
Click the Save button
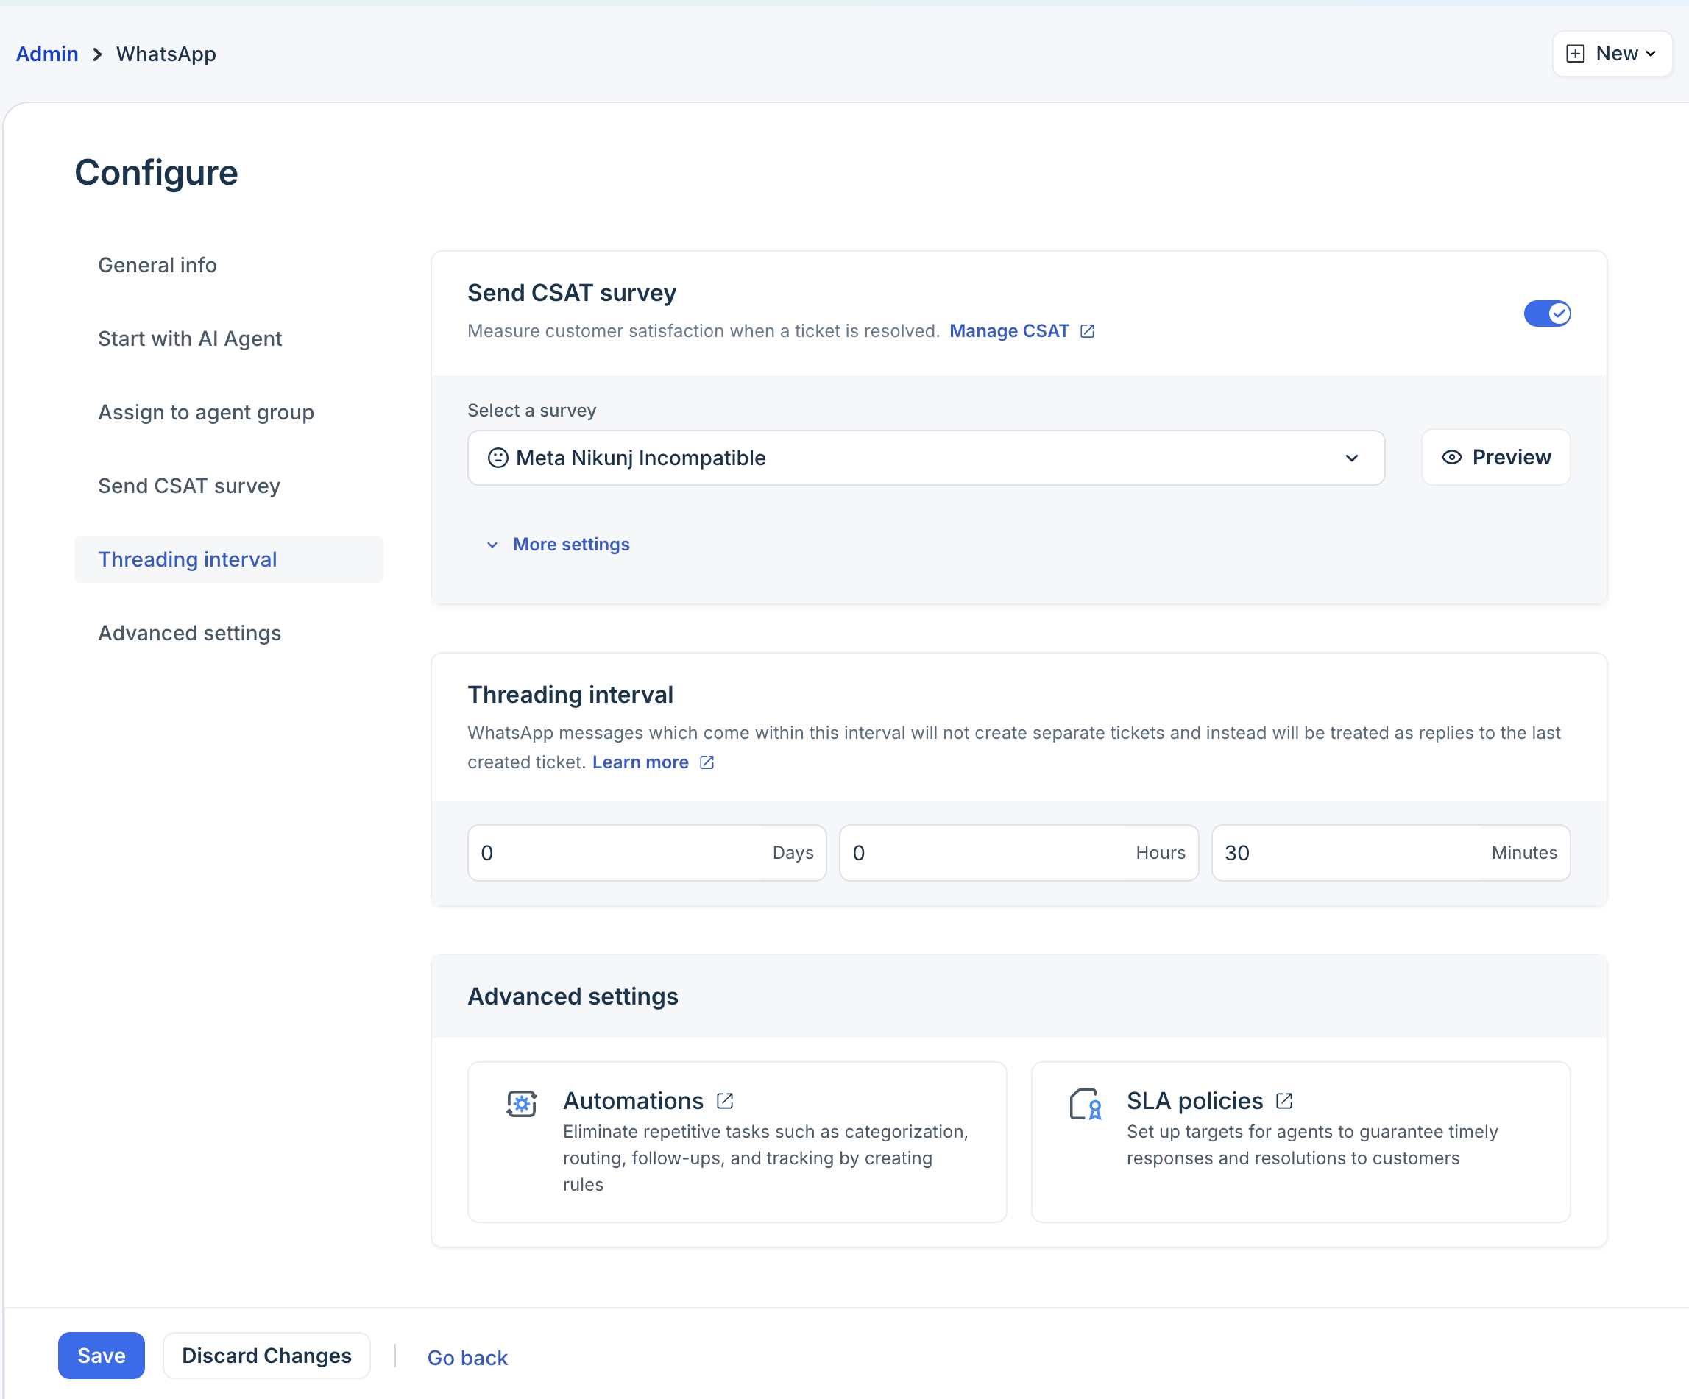(x=102, y=1356)
